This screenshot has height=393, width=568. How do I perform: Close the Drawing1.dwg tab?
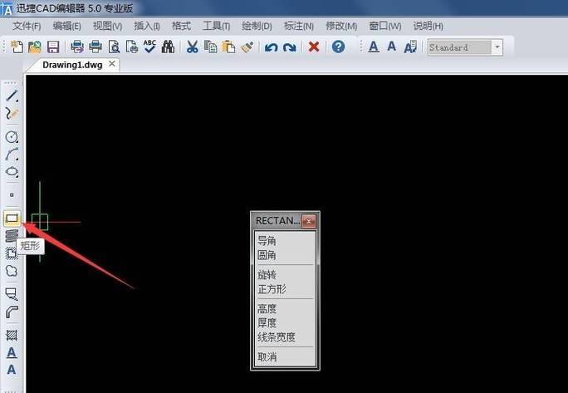(x=112, y=64)
